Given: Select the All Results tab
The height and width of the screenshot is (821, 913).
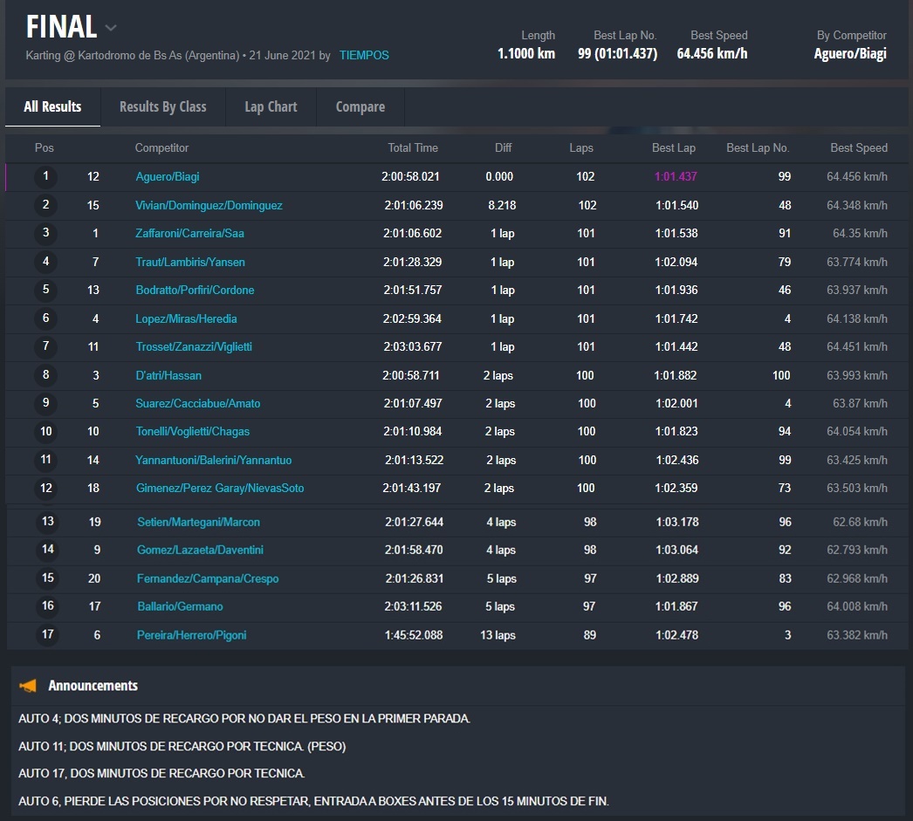Looking at the screenshot, I should point(52,106).
